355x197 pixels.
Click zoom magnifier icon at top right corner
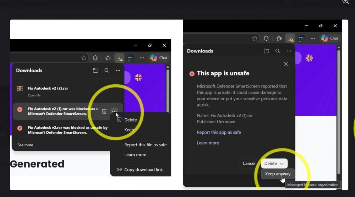pyautogui.click(x=346, y=2)
